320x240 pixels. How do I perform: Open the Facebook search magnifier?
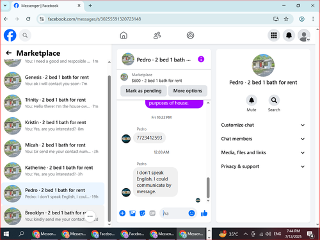coord(25,35)
